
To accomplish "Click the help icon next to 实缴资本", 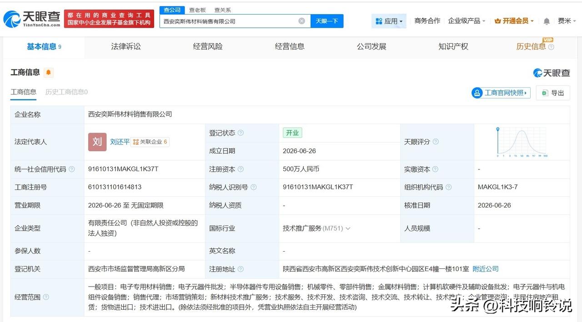I will [x=435, y=169].
